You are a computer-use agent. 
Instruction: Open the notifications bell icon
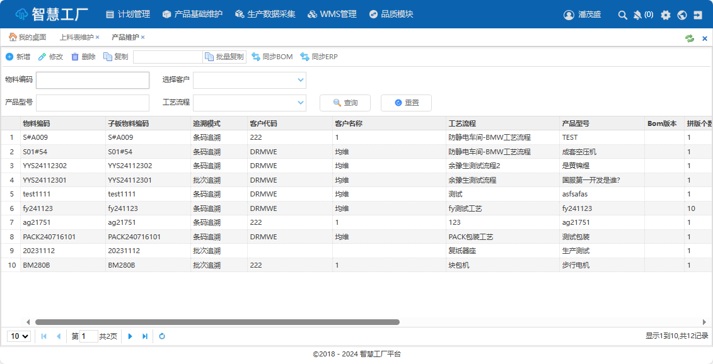(x=637, y=14)
